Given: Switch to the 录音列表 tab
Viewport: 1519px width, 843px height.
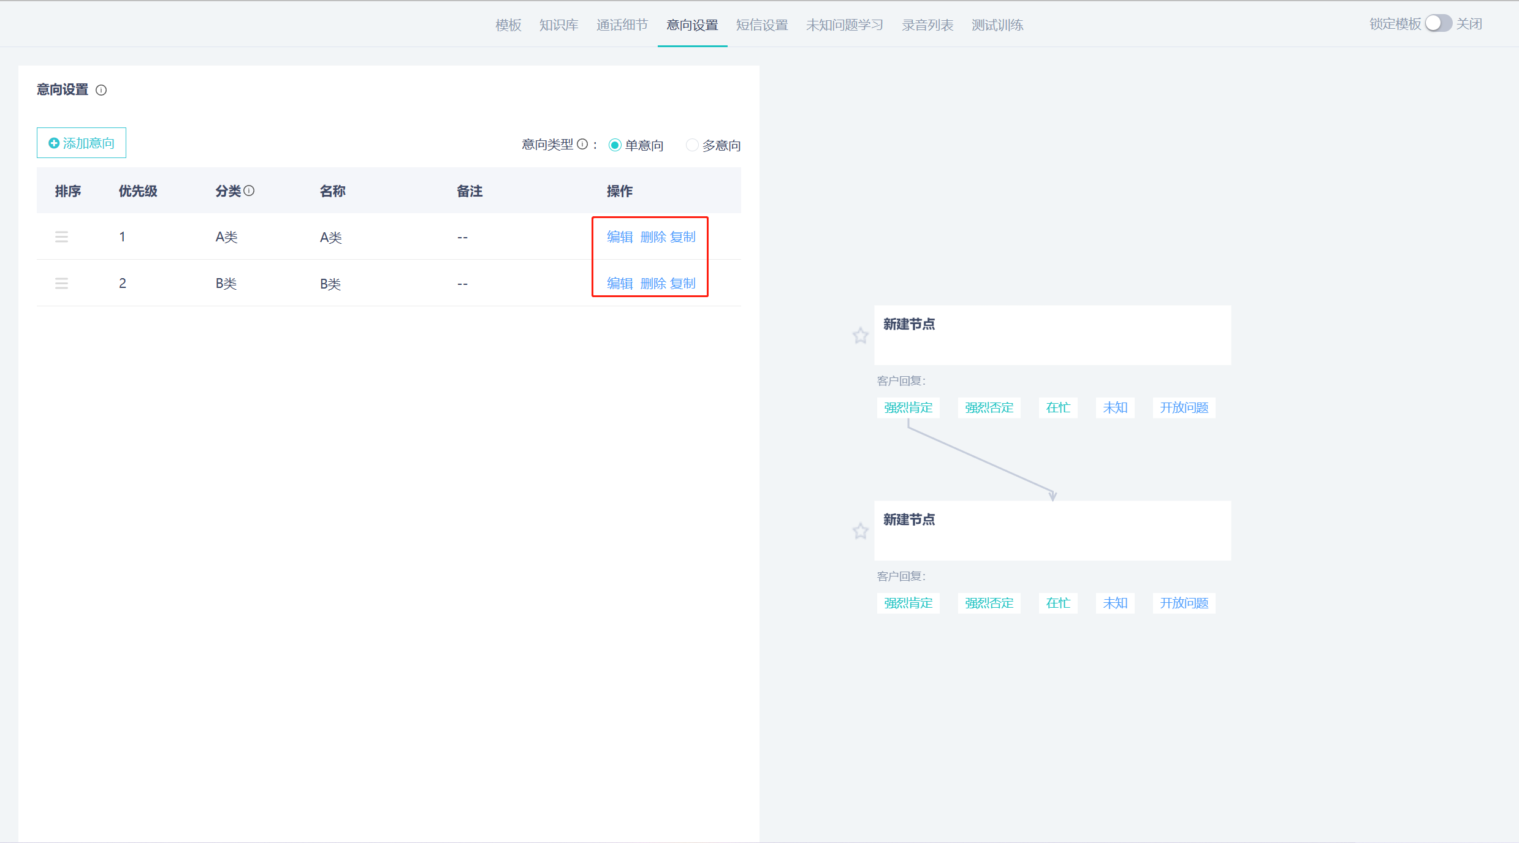Looking at the screenshot, I should 927,25.
